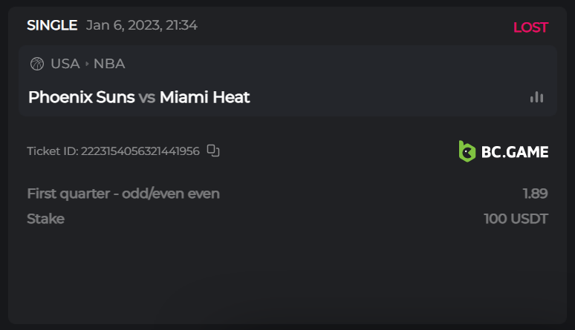Open the match statistics bar chart icon
575x330 pixels.
536,97
